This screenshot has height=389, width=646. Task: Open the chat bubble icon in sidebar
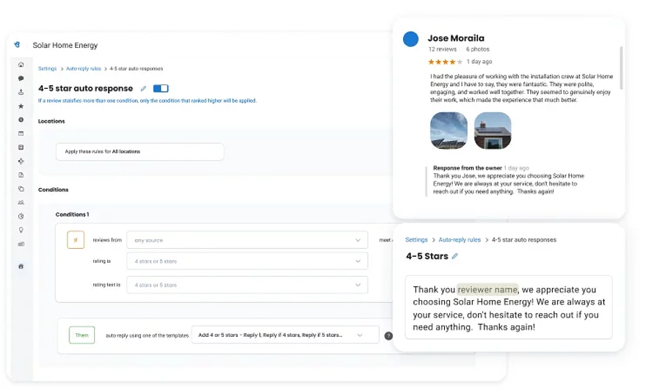coord(21,79)
